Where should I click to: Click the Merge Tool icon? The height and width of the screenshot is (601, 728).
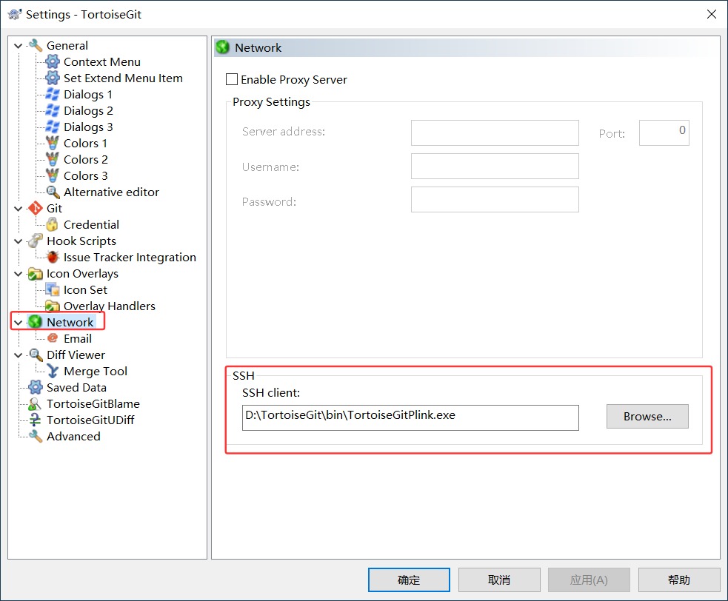(53, 371)
